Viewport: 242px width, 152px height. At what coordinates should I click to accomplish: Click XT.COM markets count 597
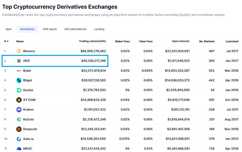211,100
